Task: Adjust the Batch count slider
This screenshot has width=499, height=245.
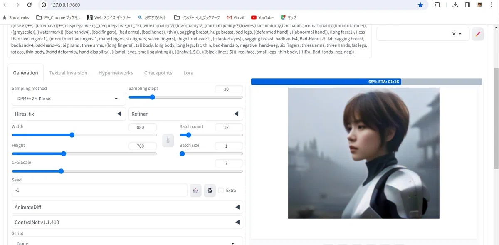Action: (x=211, y=135)
